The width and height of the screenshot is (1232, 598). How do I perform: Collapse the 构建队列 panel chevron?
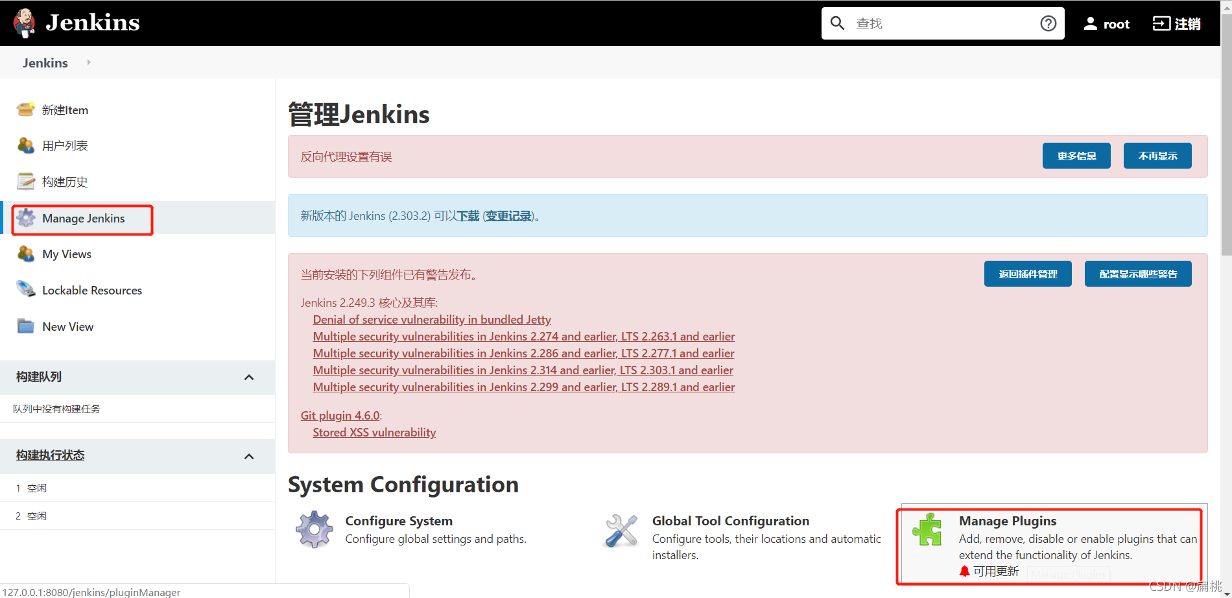(x=249, y=377)
